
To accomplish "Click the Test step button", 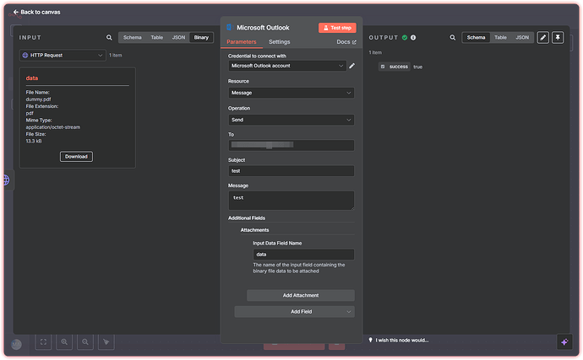I will pyautogui.click(x=337, y=28).
